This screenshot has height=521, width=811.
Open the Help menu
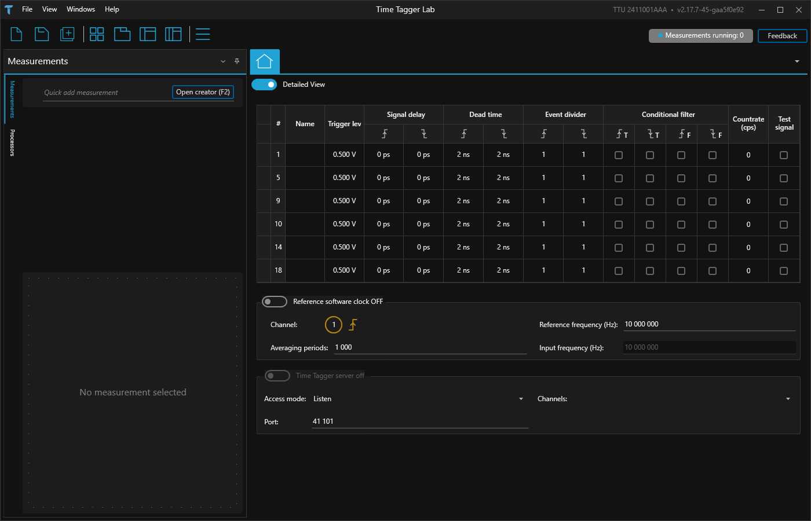112,9
